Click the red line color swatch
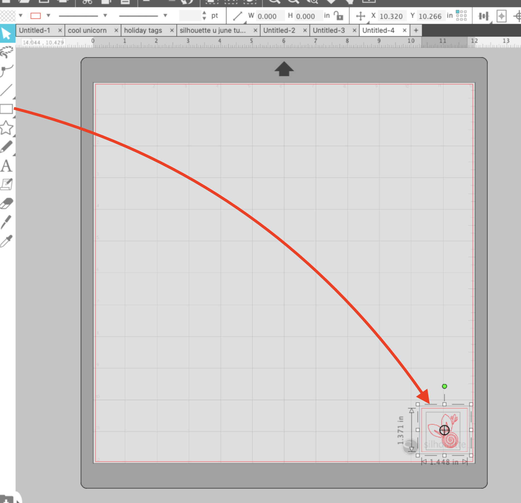Screen dimensions: 521x503 pos(35,16)
